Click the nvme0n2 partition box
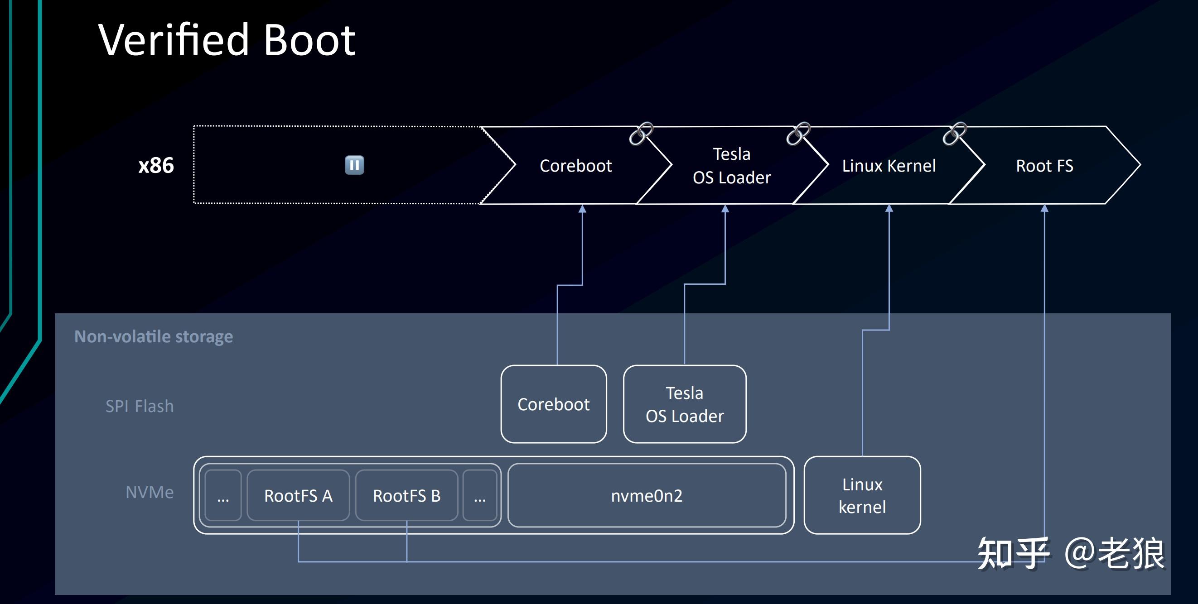The image size is (1198, 604). tap(647, 496)
